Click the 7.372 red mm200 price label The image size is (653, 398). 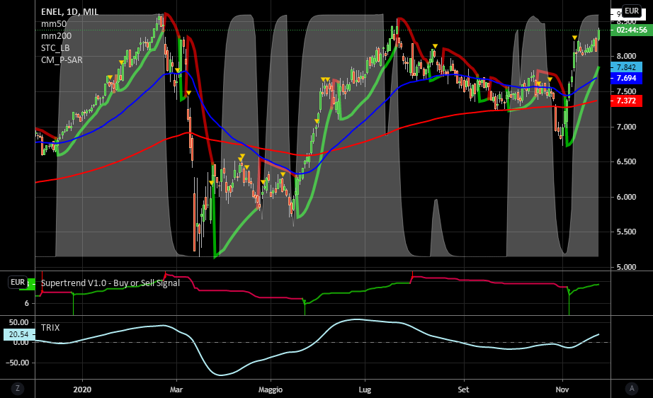point(626,101)
